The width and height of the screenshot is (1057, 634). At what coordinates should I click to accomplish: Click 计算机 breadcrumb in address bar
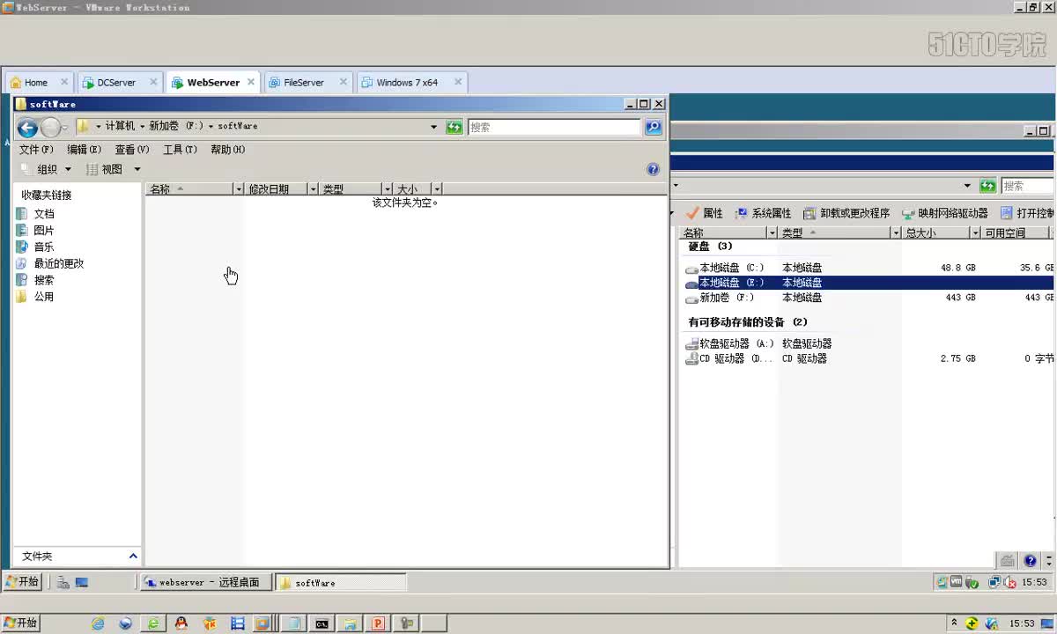point(120,127)
